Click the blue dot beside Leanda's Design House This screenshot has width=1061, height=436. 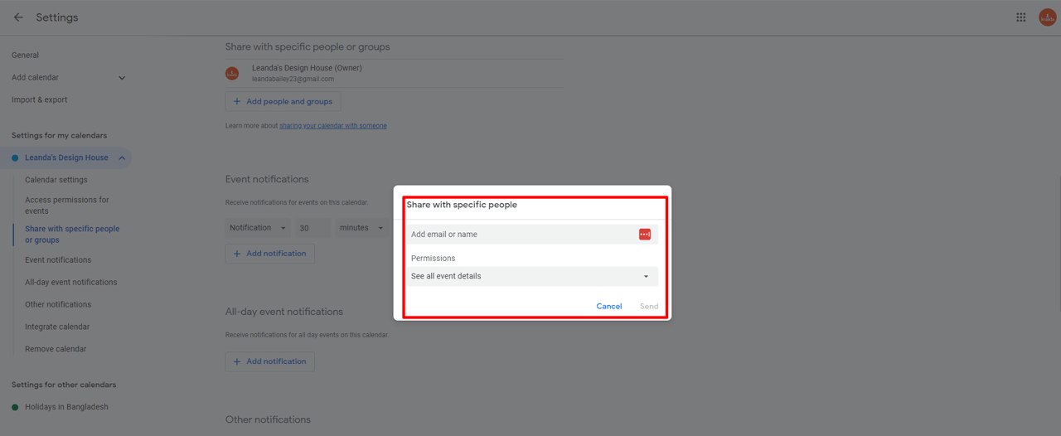click(x=15, y=157)
